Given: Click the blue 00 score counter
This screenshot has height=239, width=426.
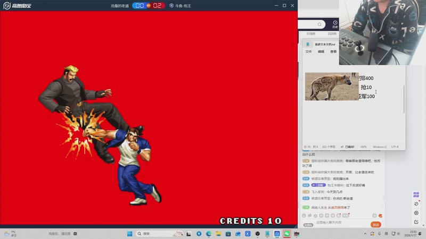Looking at the screenshot, I should click(140, 6).
